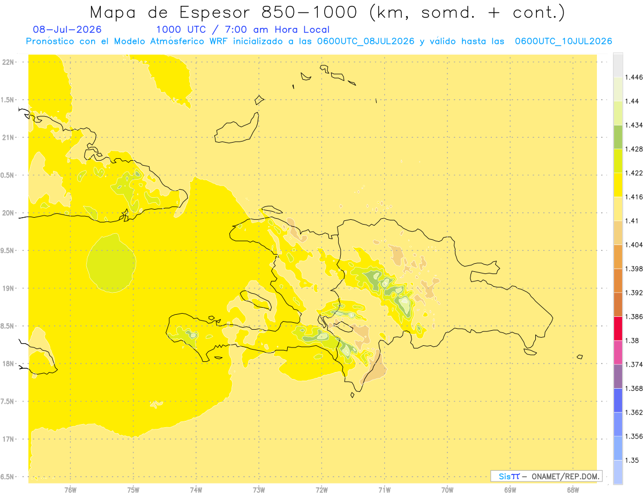
Task: Click the 19N latitude label
Action: click(8, 288)
